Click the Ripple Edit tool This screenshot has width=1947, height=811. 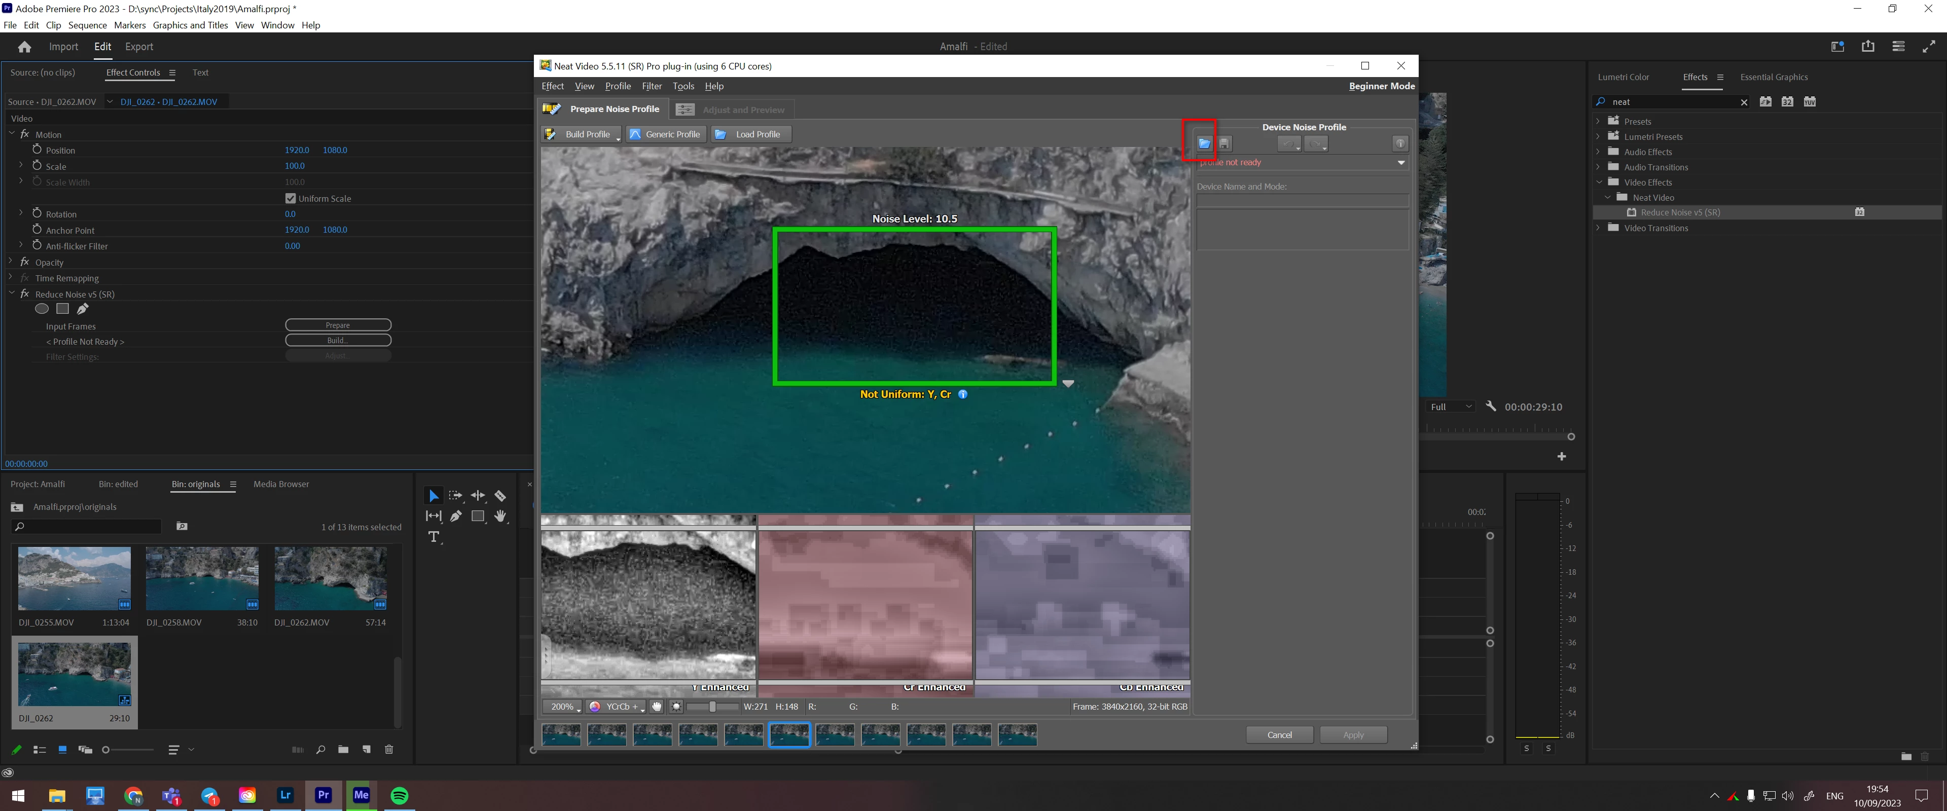[478, 496]
